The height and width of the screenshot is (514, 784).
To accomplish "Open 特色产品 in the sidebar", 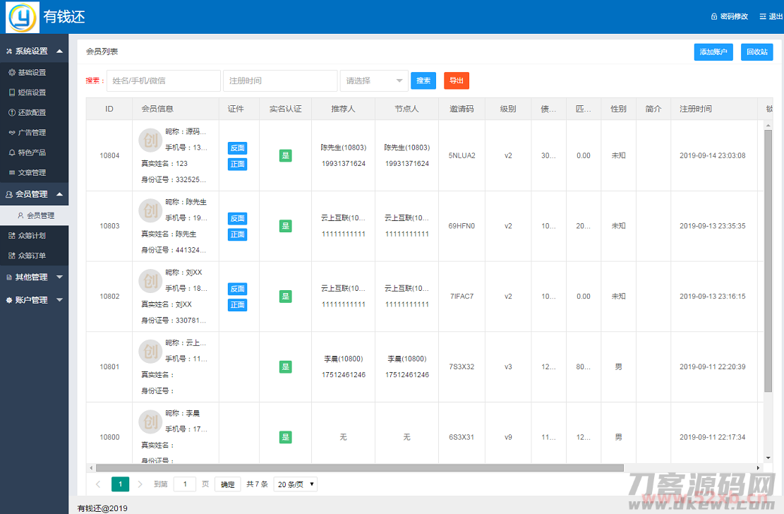I will pos(32,153).
